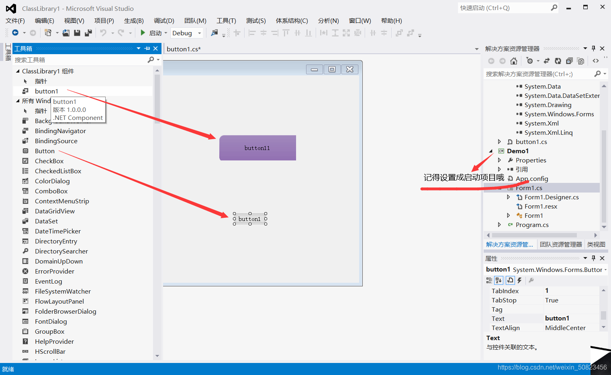This screenshot has width=611, height=375.
Task: Click the navigate backward toolbar icon
Action: (15, 33)
